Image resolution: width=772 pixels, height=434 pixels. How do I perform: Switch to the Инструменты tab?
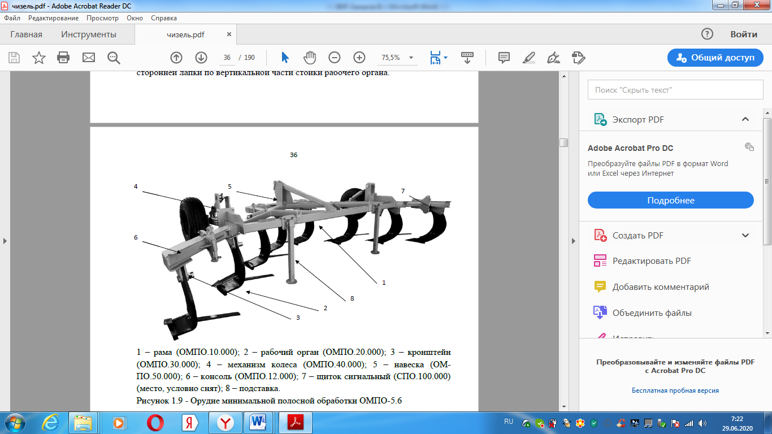tap(89, 34)
